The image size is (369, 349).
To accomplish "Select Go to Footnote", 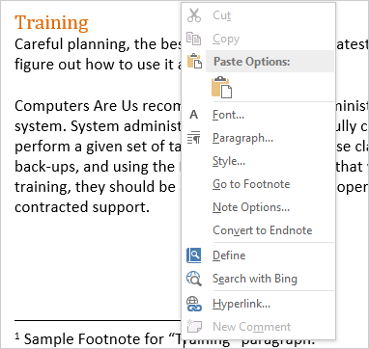I will (x=251, y=184).
